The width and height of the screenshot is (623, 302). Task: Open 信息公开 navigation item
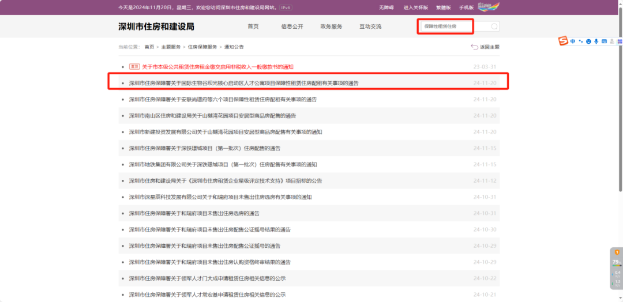292,27
